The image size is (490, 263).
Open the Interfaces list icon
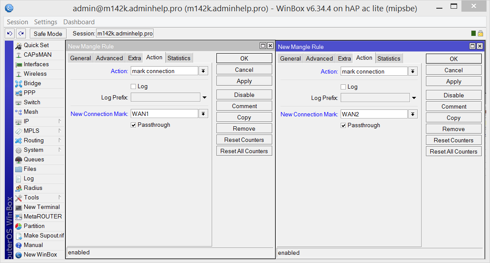tap(19, 64)
